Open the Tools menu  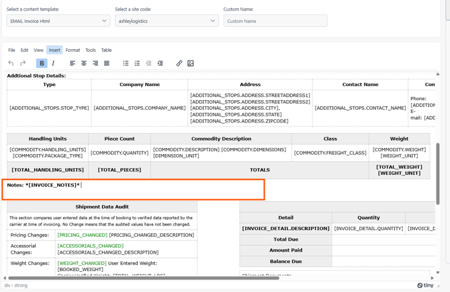pos(91,50)
